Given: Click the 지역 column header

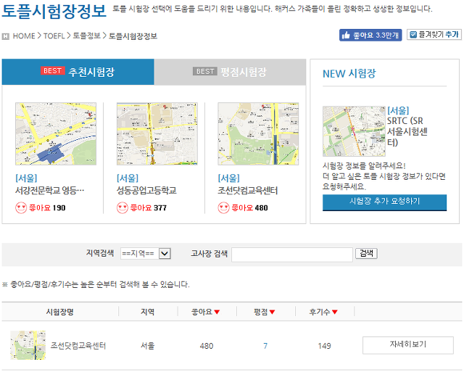Looking at the screenshot, I should coord(147,312).
